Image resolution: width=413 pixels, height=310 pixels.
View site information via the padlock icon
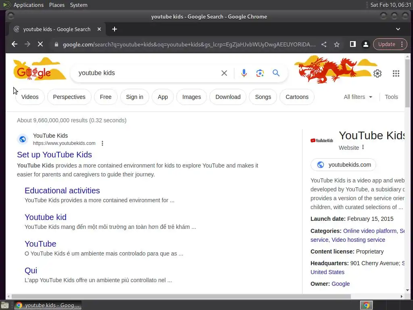56,44
